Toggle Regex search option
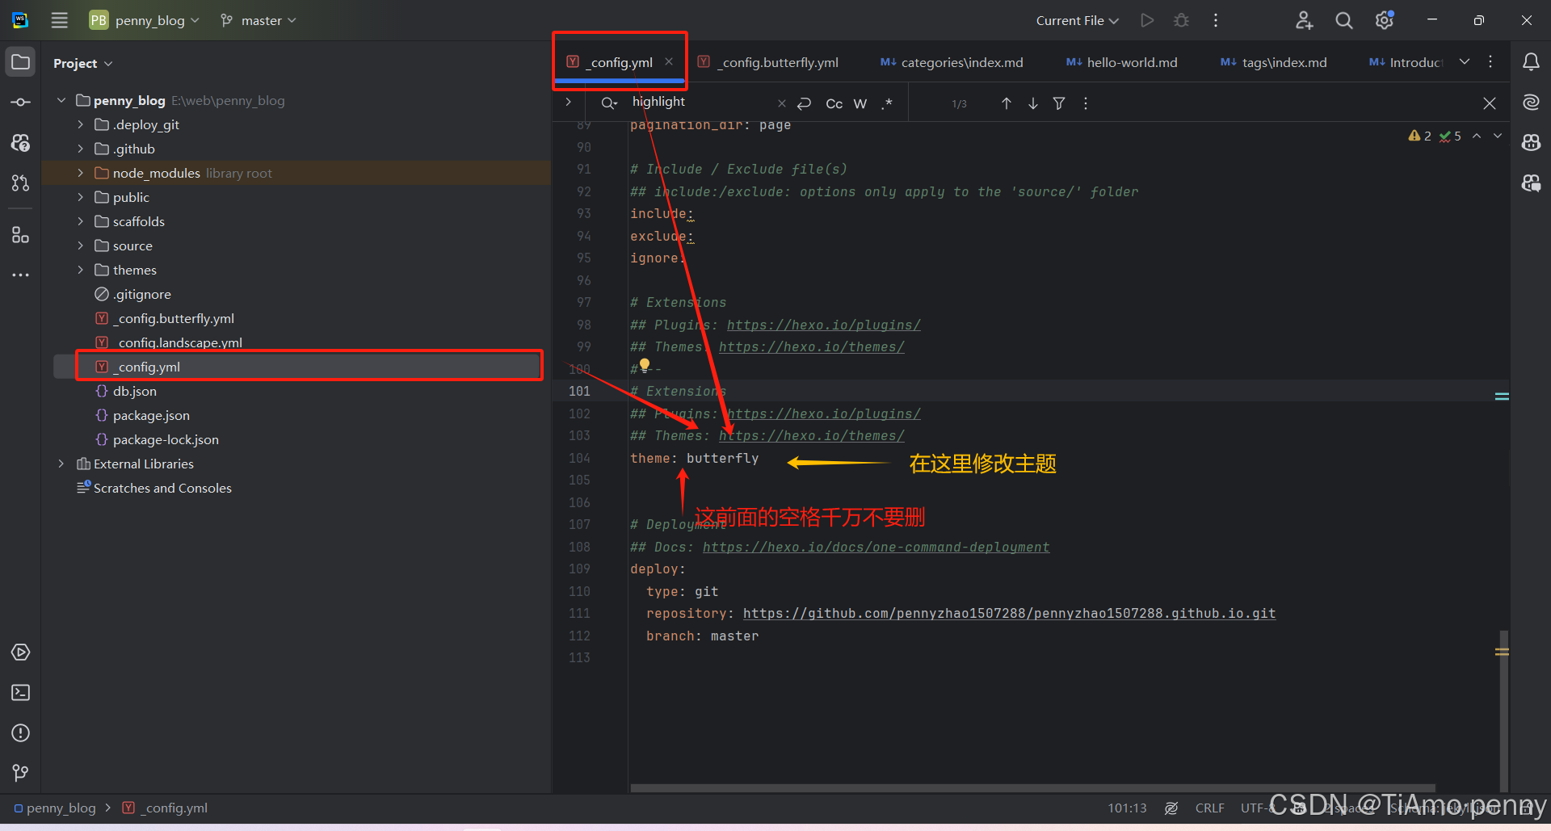1551x831 pixels. [x=887, y=103]
